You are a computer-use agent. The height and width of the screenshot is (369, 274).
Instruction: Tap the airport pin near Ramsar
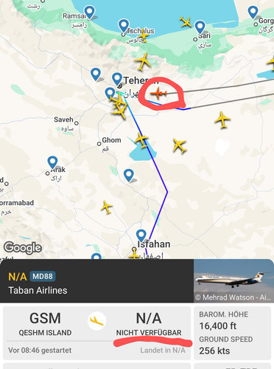(x=89, y=13)
